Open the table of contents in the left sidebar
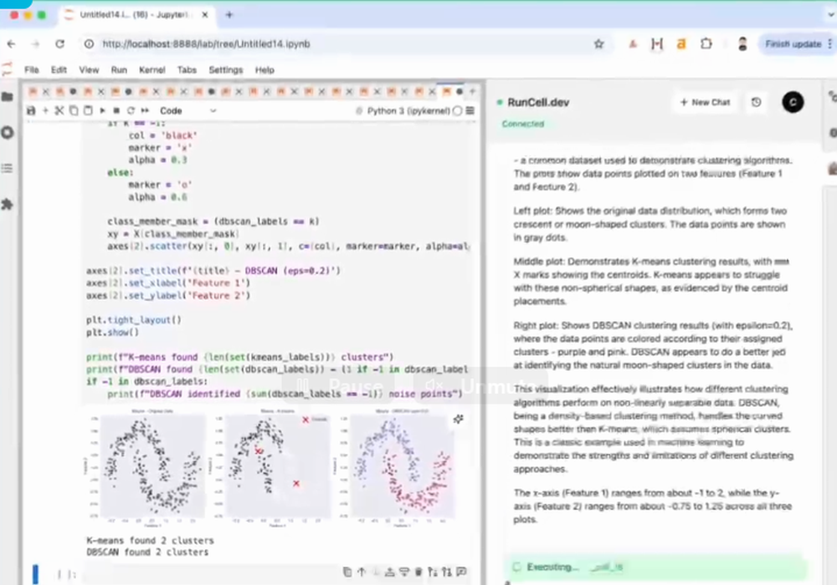This screenshot has height=585, width=837. [8, 168]
